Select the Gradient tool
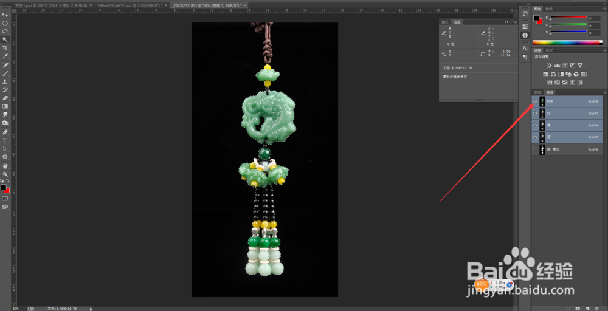Viewport: 608px width, 311px height. (5, 106)
